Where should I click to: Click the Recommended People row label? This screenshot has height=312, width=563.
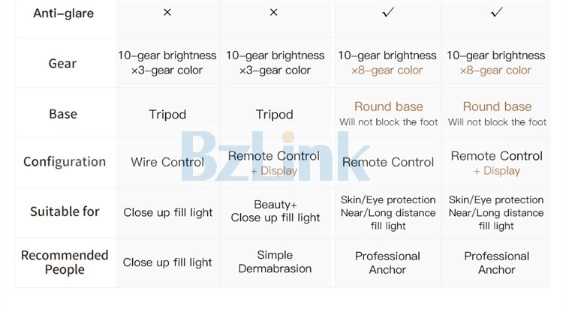point(65,262)
